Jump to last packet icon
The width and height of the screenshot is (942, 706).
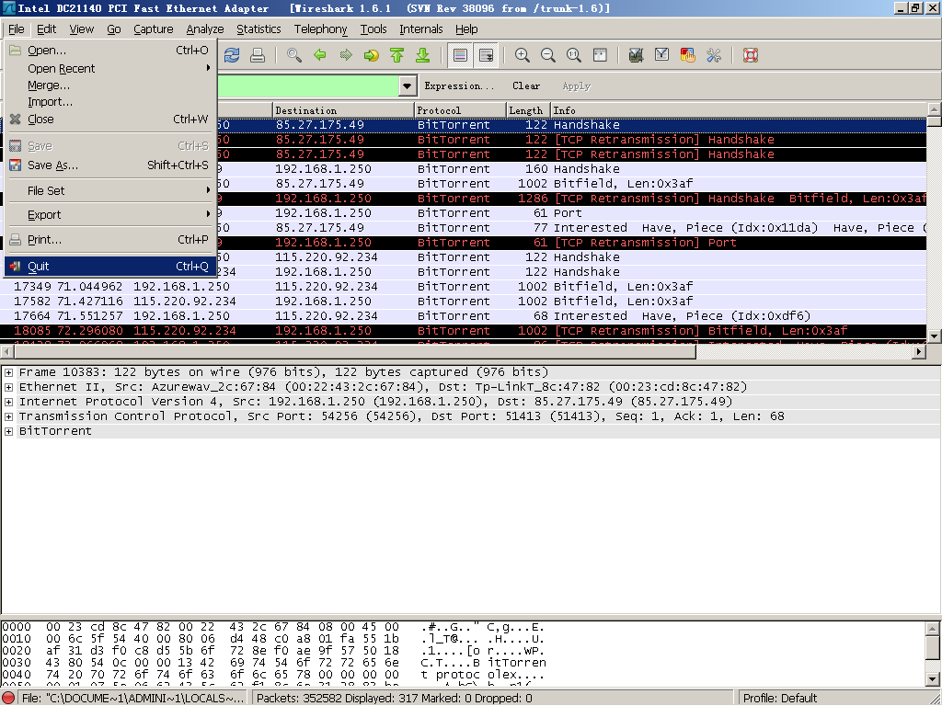tap(423, 55)
